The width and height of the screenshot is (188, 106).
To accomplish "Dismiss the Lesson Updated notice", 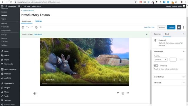I will [147, 34].
